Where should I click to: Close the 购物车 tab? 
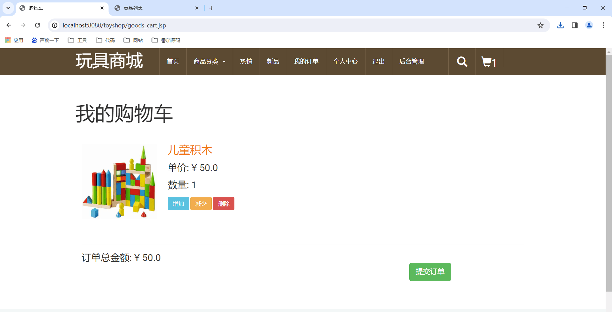[102, 8]
